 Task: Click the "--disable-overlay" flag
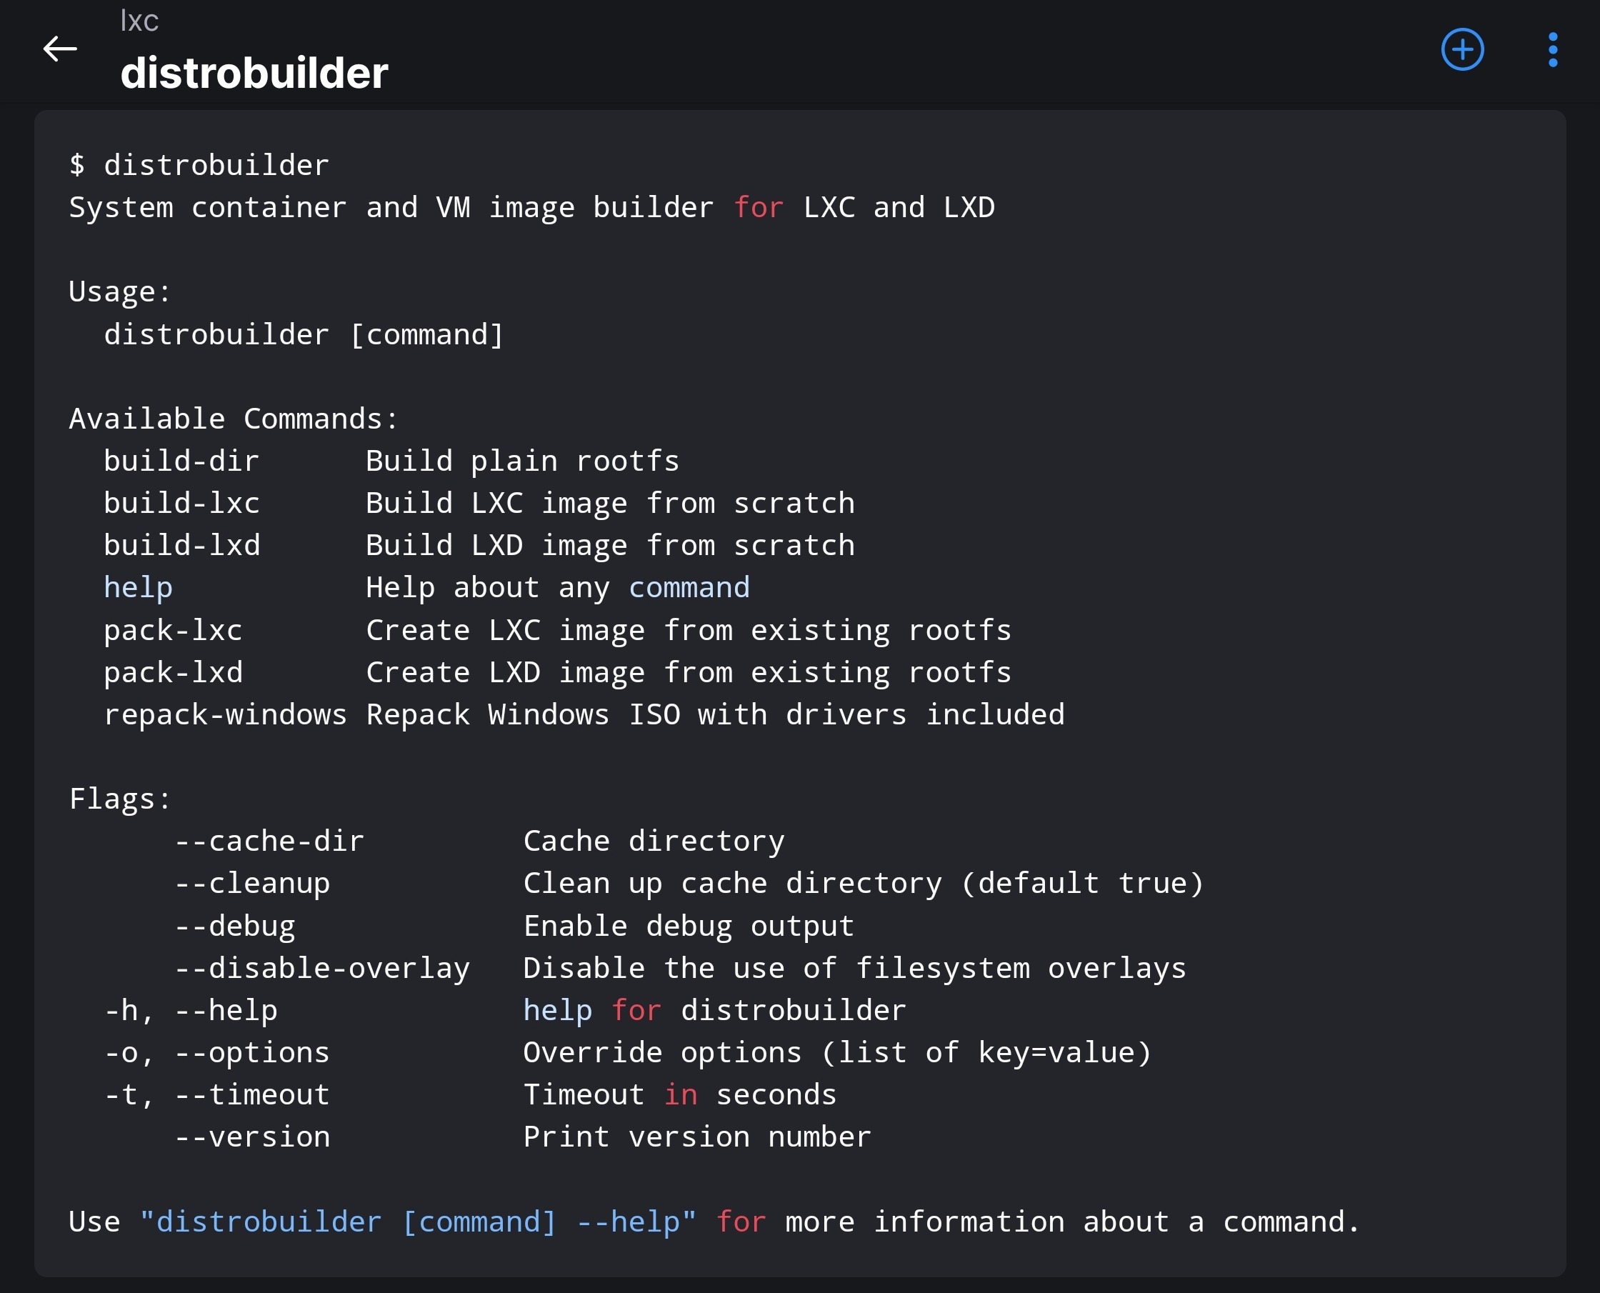coord(321,968)
